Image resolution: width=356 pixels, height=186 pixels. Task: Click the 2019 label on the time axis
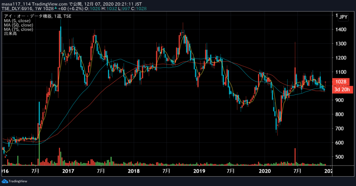tap(199, 171)
